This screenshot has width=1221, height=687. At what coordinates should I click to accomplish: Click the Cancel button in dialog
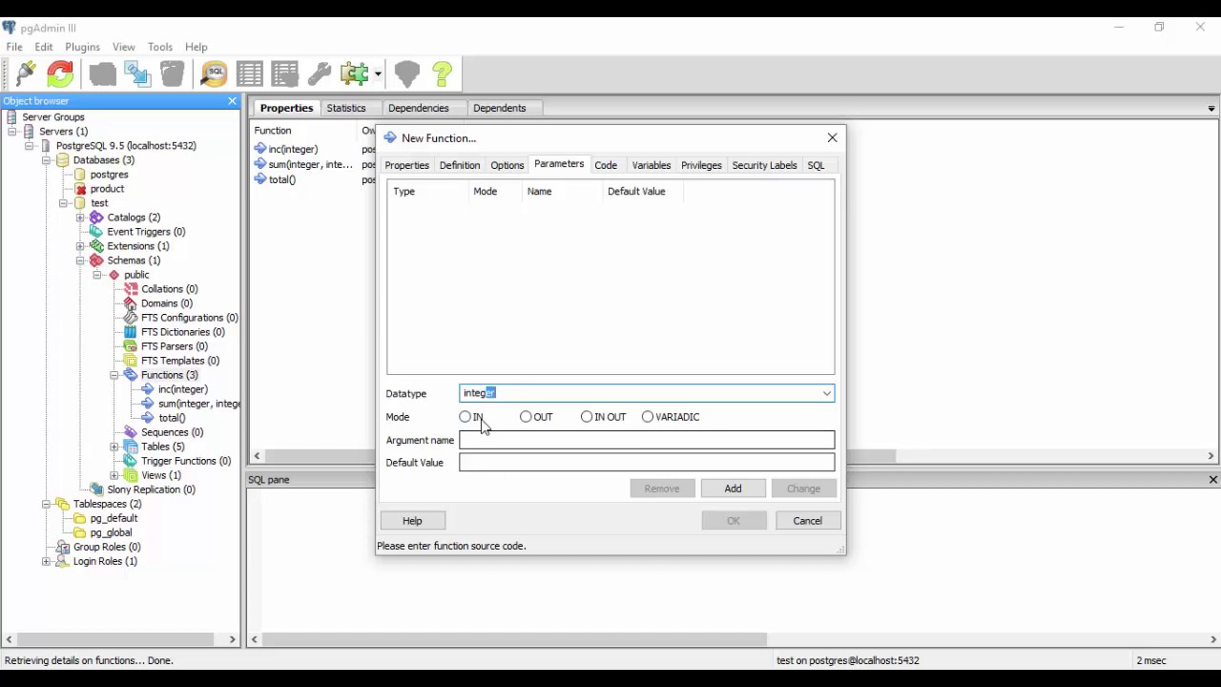808,521
